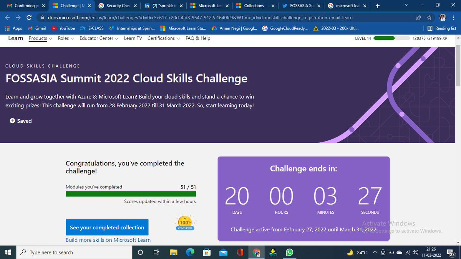Open the volume speaker icon
461x259 pixels.
click(415, 252)
